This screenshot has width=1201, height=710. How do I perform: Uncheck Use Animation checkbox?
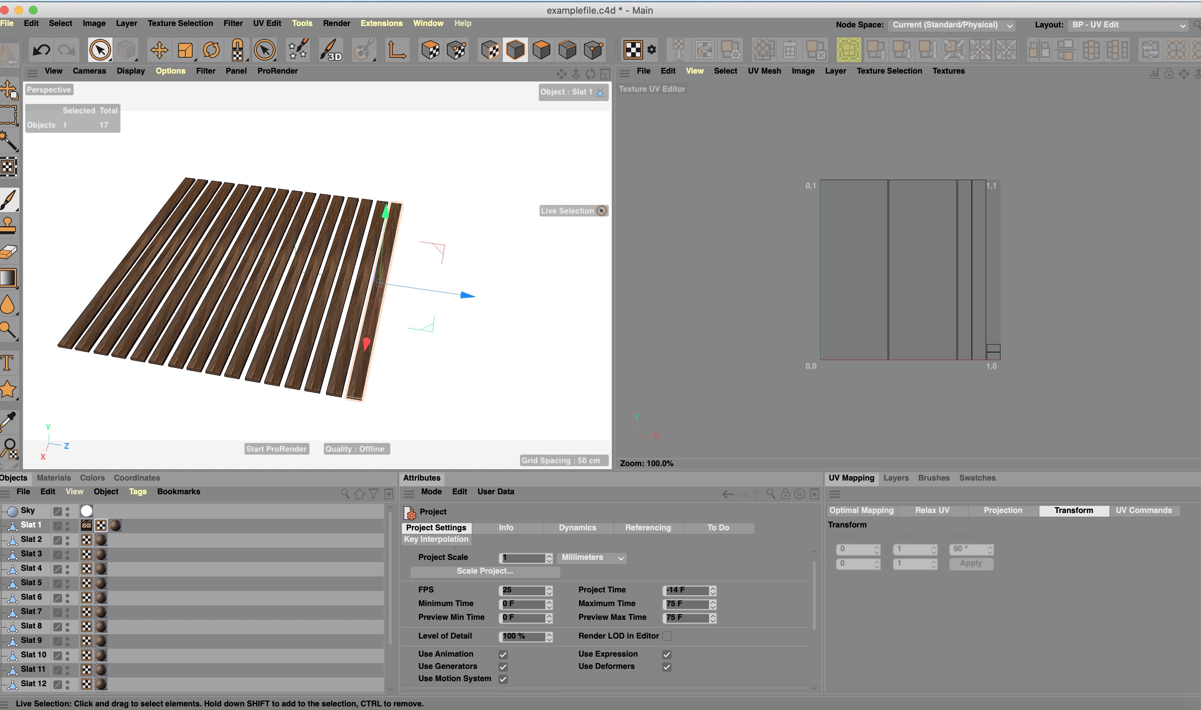point(503,654)
